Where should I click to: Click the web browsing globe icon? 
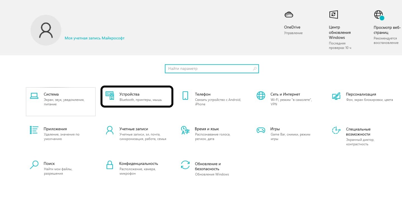tap(379, 15)
